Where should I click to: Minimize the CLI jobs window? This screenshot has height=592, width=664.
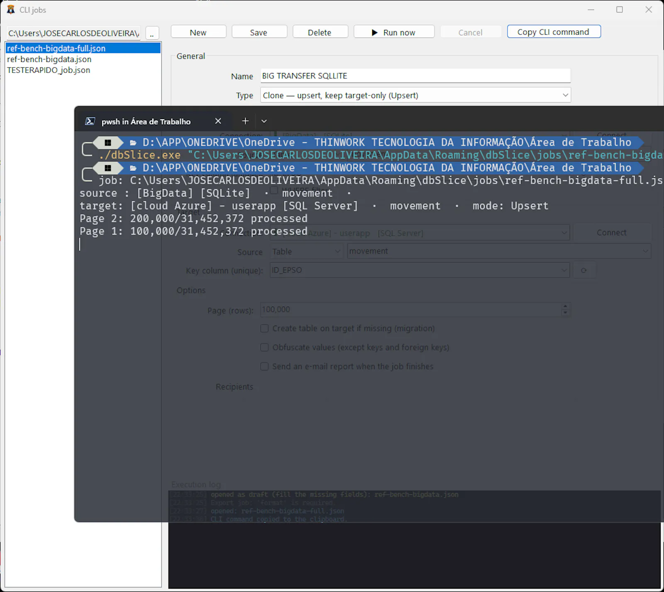coord(591,10)
